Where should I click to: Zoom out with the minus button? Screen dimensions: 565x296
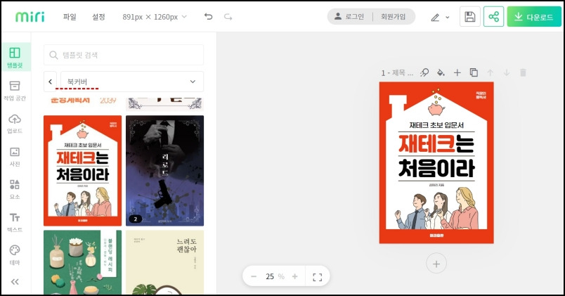coord(254,276)
